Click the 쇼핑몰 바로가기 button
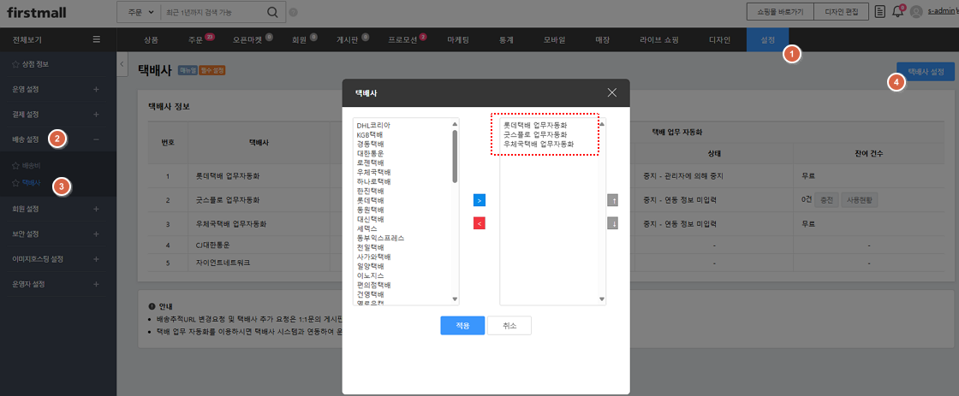959x396 pixels. [780, 12]
